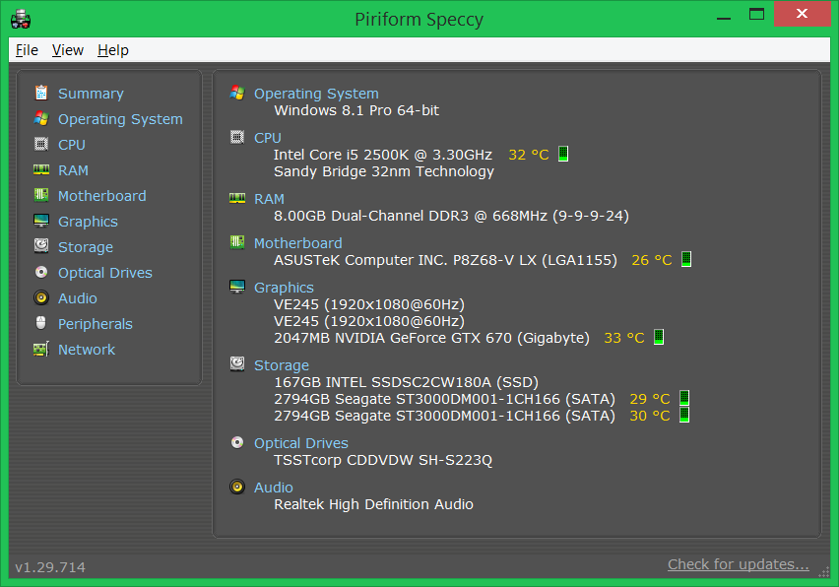Click the Motherboard icon in summary panel
The height and width of the screenshot is (587, 839).
[x=237, y=242]
